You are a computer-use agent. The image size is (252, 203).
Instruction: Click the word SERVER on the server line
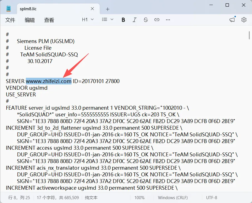[x=15, y=81]
